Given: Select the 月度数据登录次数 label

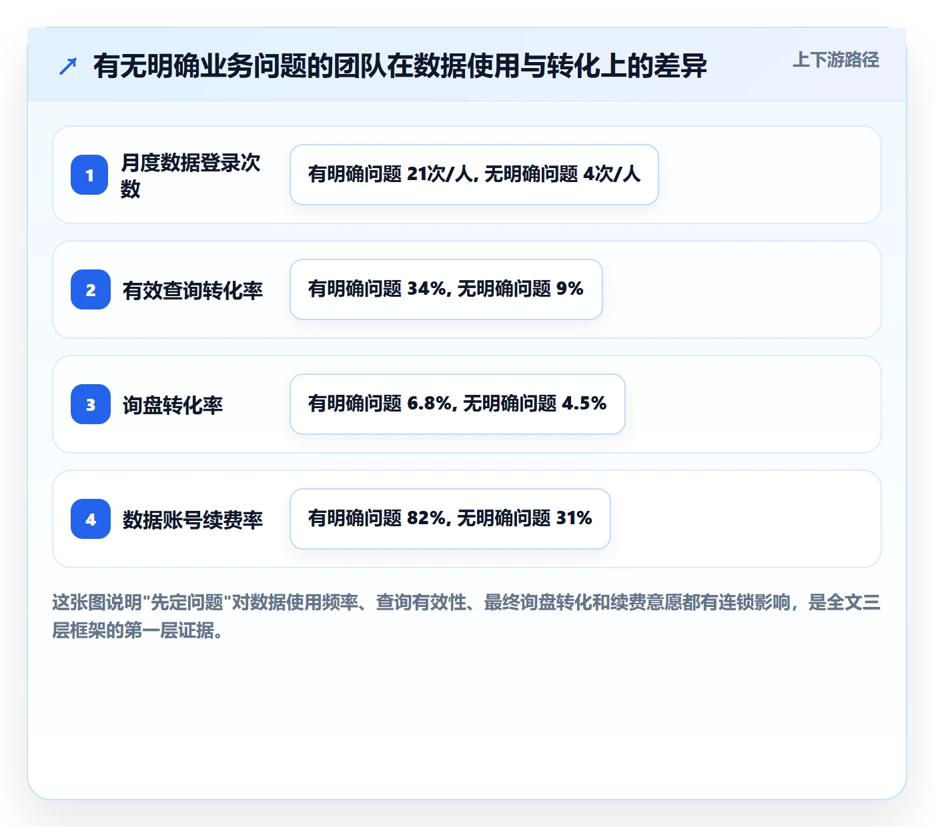Looking at the screenshot, I should click(x=191, y=175).
